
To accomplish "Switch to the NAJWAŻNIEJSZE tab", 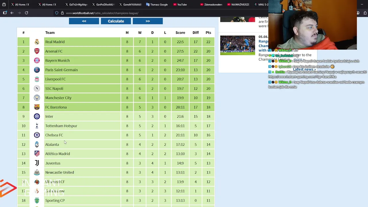I will click(238, 5).
